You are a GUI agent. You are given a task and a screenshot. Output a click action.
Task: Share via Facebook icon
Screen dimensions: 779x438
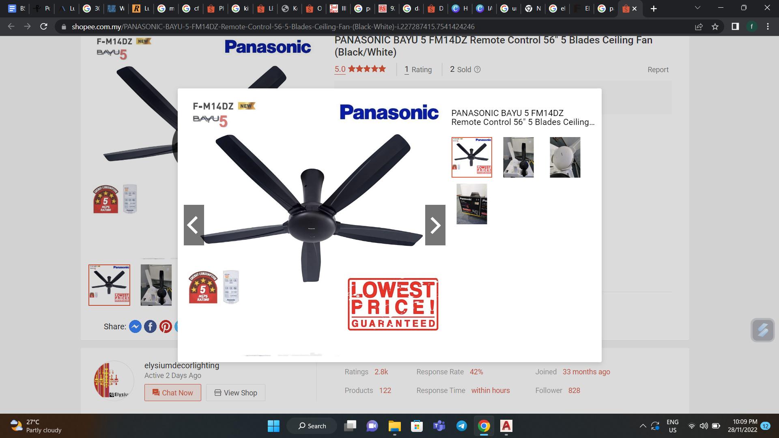coord(150,326)
